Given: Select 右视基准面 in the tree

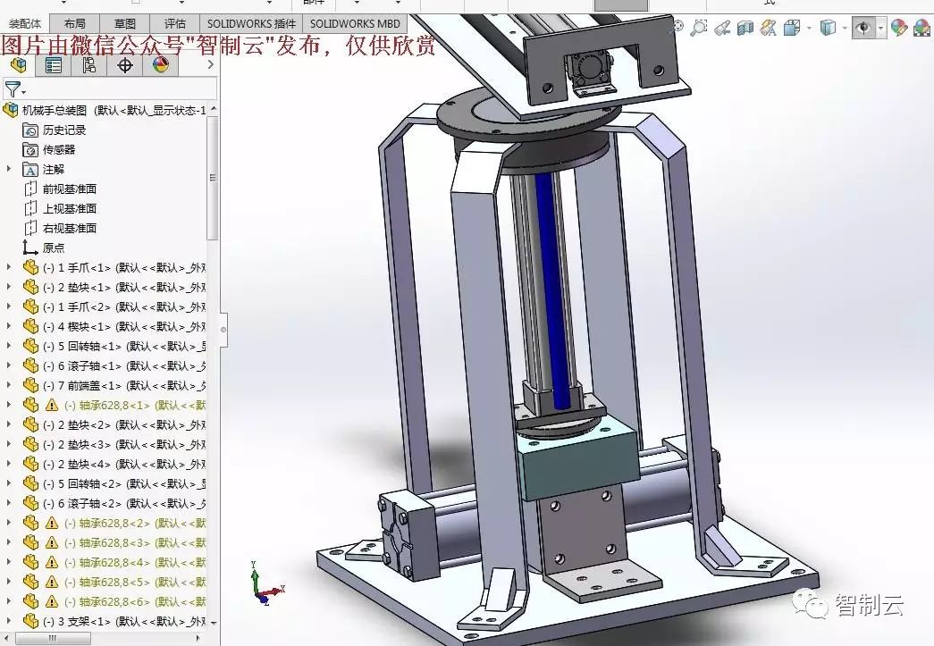Looking at the screenshot, I should pyautogui.click(x=70, y=229).
